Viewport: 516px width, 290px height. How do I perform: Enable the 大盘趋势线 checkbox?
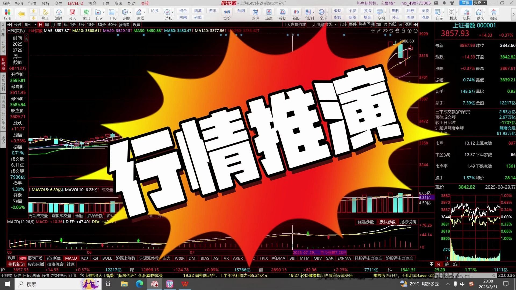pyautogui.click(x=284, y=24)
